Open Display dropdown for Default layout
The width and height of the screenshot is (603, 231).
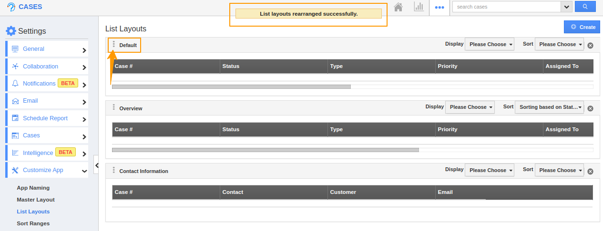point(490,44)
